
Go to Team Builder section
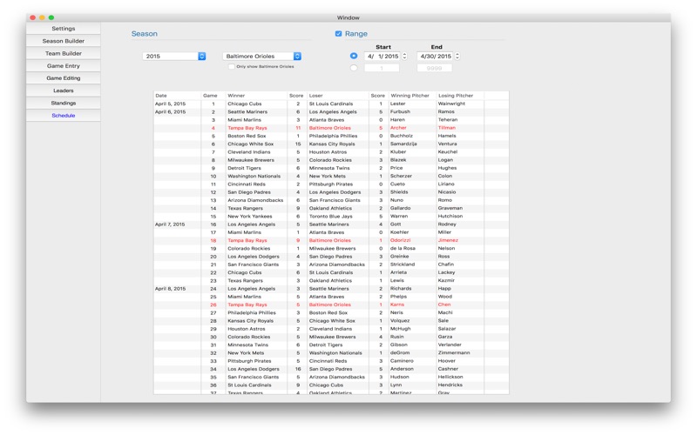[63, 53]
